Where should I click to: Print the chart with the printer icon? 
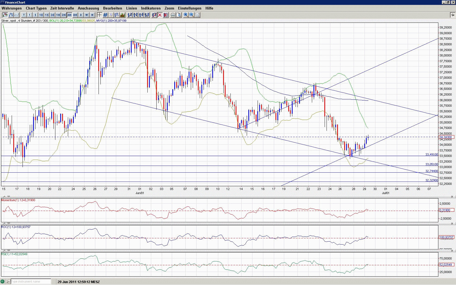click(173, 15)
